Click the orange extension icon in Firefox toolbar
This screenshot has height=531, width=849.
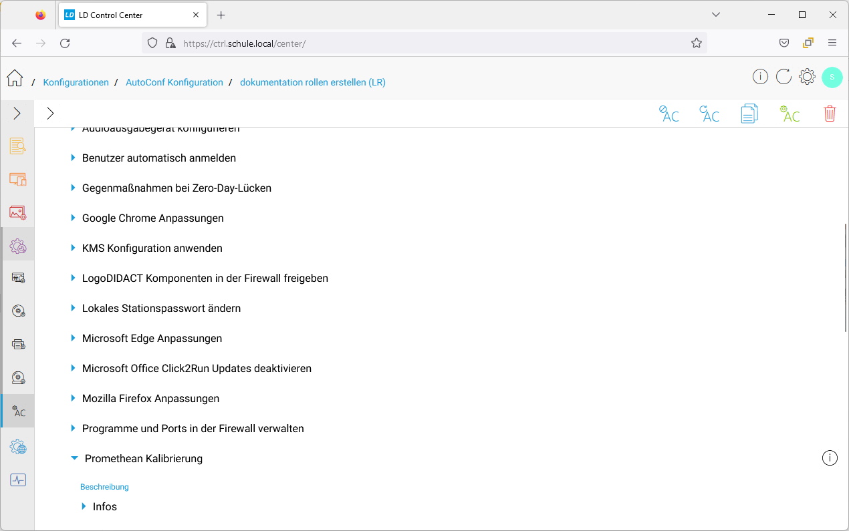[x=808, y=43]
